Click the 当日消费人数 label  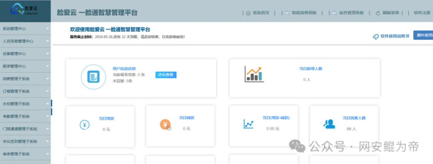(x=354, y=118)
